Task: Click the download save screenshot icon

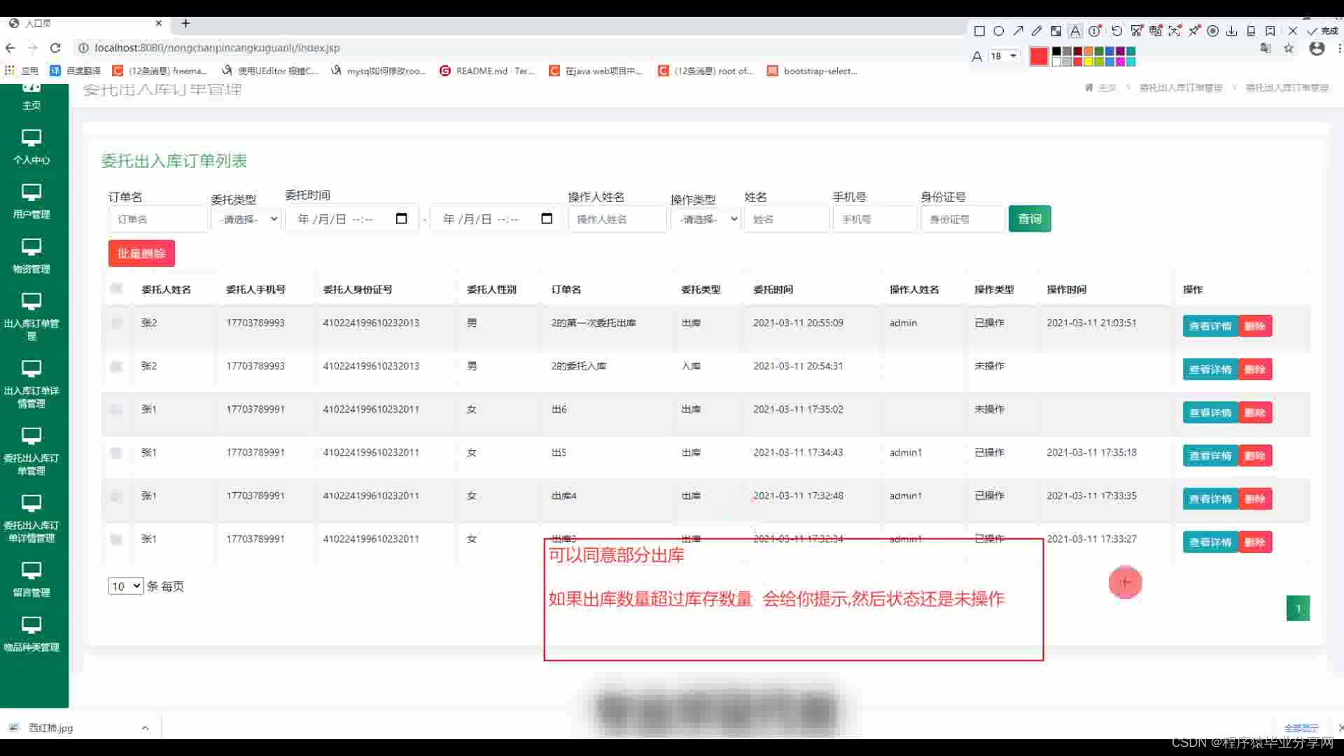Action: [x=1231, y=31]
